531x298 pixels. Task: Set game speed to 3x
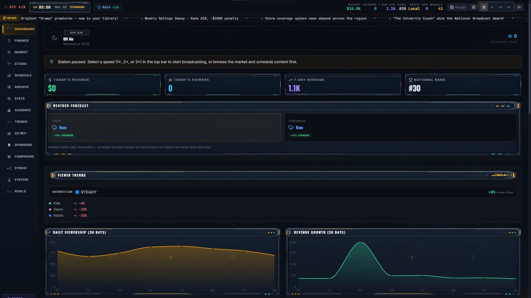pyautogui.click(x=509, y=7)
